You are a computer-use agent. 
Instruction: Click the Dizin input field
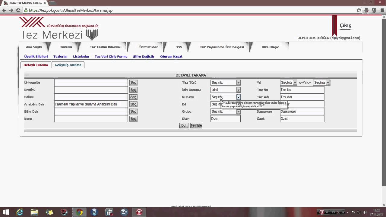pyautogui.click(x=226, y=119)
